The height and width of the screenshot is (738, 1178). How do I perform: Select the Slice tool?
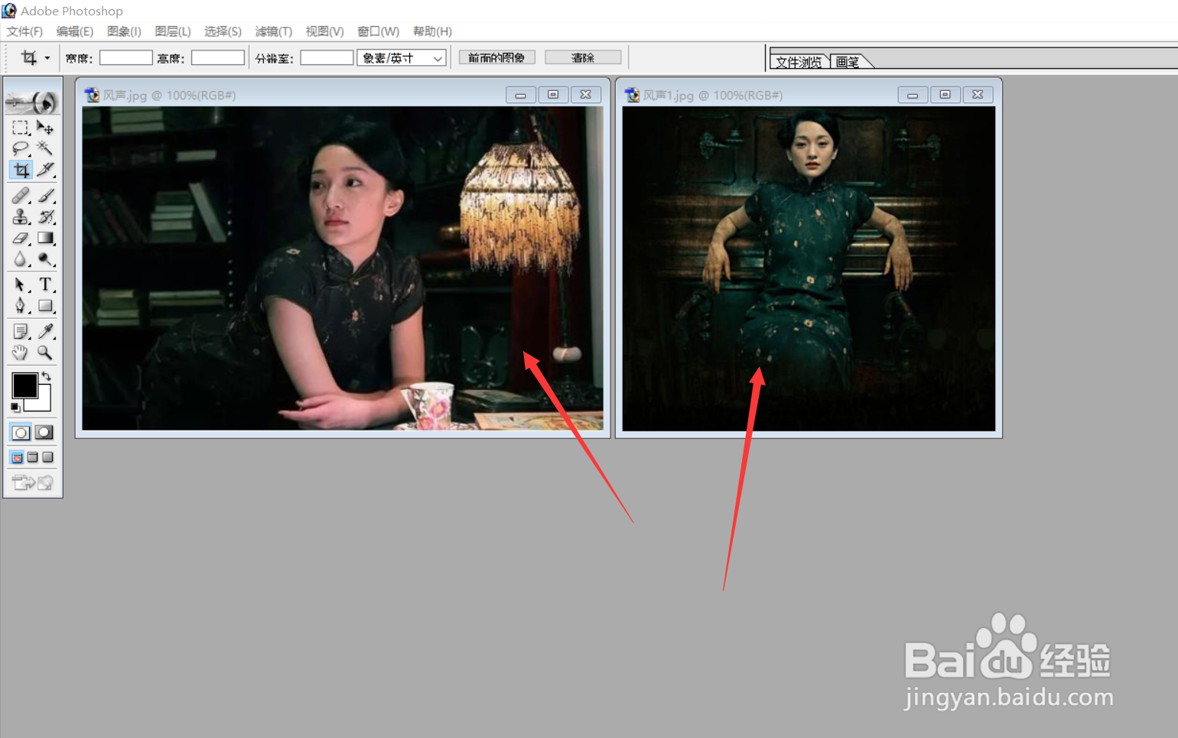[45, 170]
